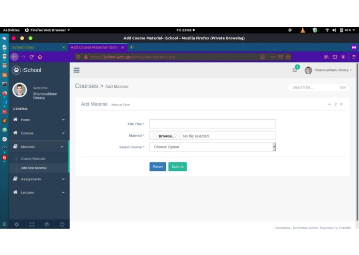Click the page vertical scrollbar
359x255 pixels.
click(x=357, y=142)
